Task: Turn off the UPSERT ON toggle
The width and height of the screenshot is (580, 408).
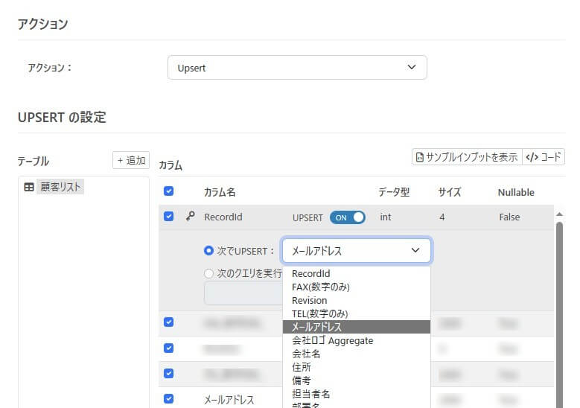Action: point(348,217)
